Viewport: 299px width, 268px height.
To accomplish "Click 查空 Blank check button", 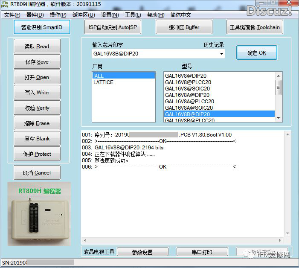I will coord(37,139).
